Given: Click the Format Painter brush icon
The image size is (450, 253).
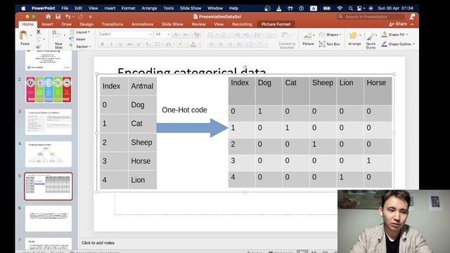Looking at the screenshot, I should (x=39, y=46).
